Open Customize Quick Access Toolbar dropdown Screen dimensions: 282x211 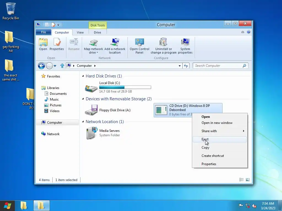[x=58, y=25]
